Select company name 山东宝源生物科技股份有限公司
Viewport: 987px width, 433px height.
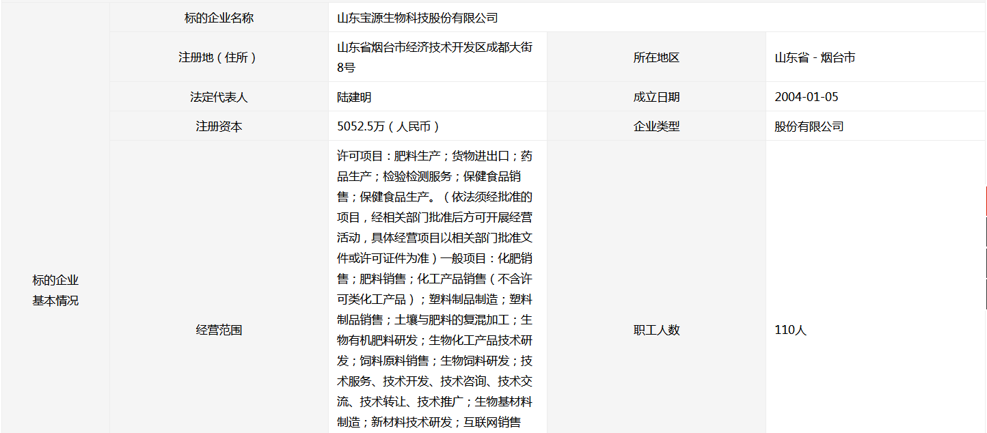(418, 18)
